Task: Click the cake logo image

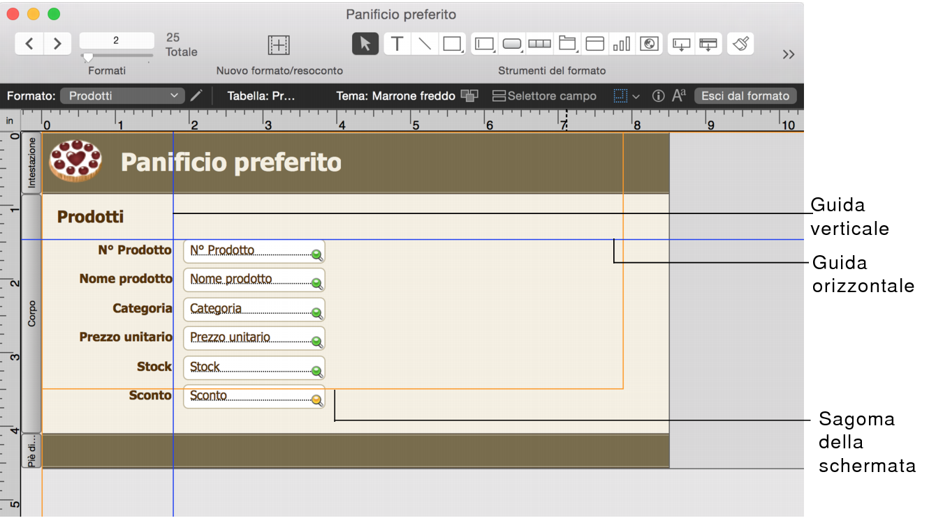Action: pyautogui.click(x=75, y=161)
